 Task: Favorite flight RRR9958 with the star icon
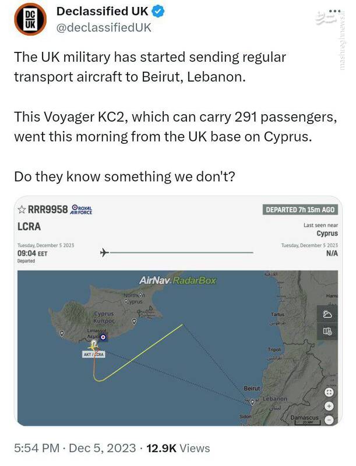click(x=22, y=209)
